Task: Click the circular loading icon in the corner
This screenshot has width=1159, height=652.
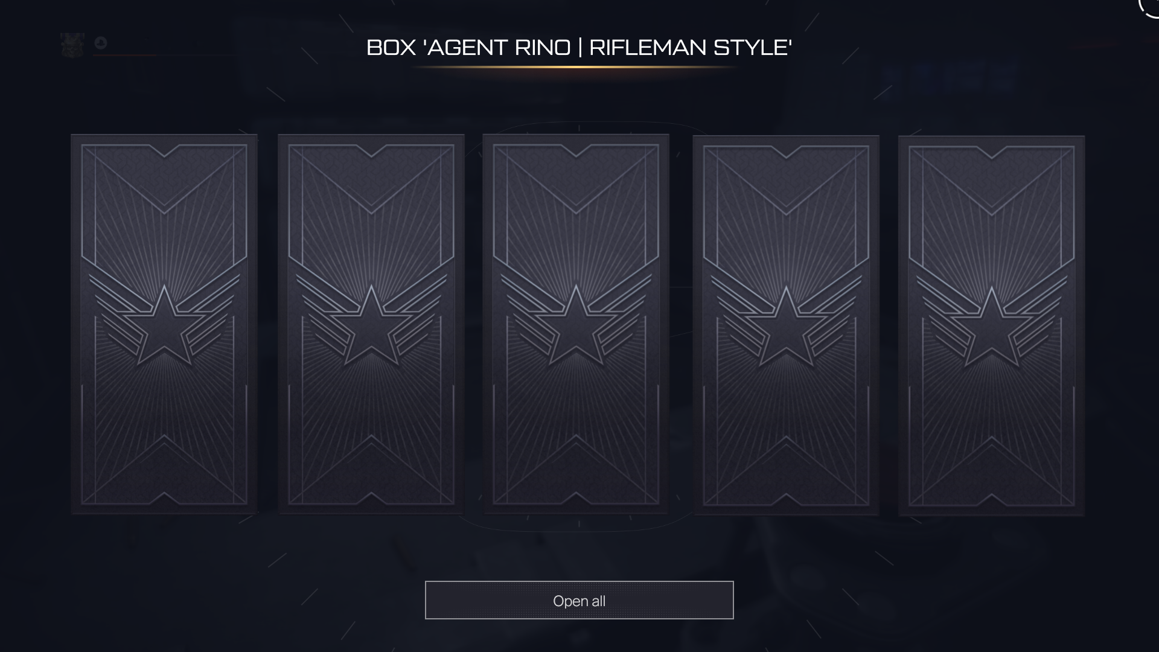Action: pyautogui.click(x=1149, y=6)
